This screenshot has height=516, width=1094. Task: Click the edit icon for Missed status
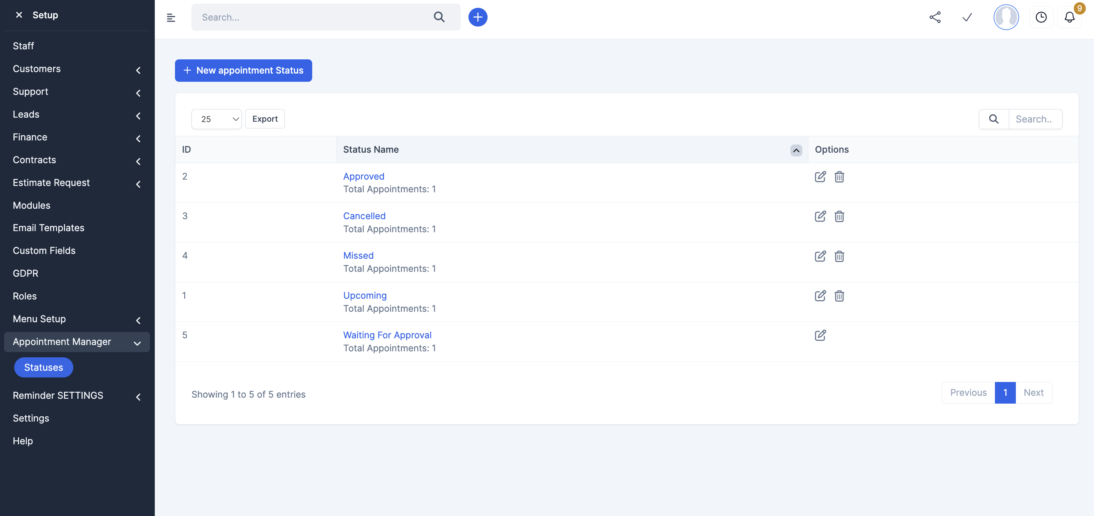820,255
